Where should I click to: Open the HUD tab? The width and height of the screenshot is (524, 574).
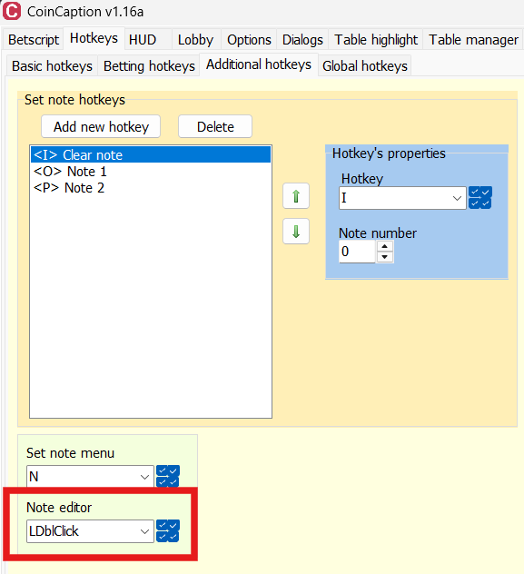143,40
